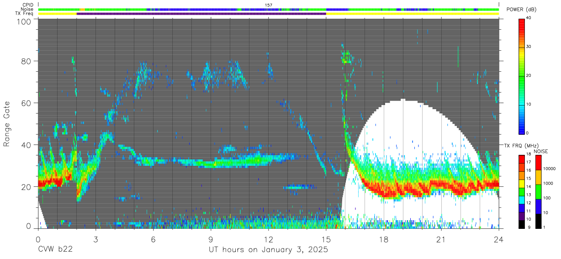Click hour 9 on the UT time axis
The height and width of the screenshot is (259, 561).
211,239
